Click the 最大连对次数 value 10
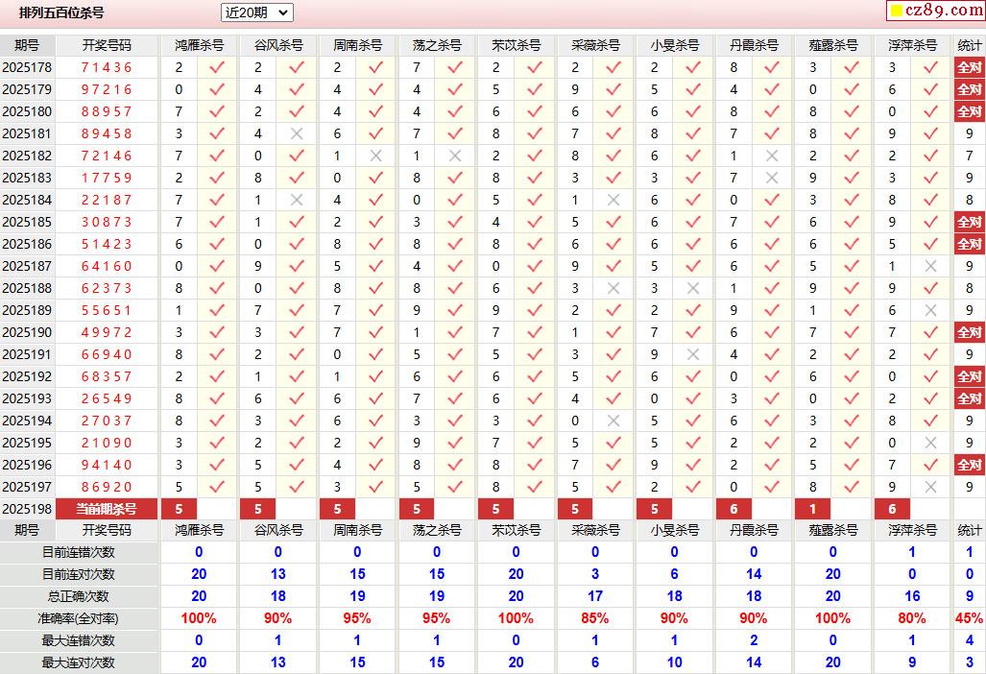 click(x=674, y=662)
